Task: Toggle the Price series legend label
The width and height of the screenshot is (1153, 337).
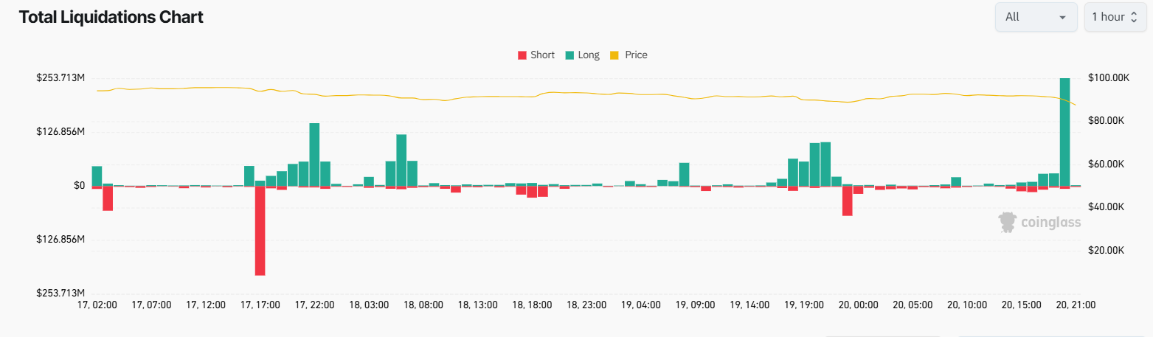Action: pyautogui.click(x=635, y=55)
